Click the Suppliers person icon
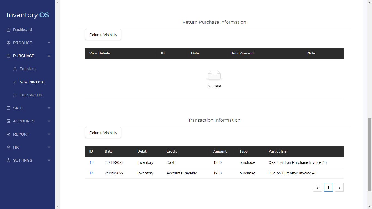 (x=15, y=69)
